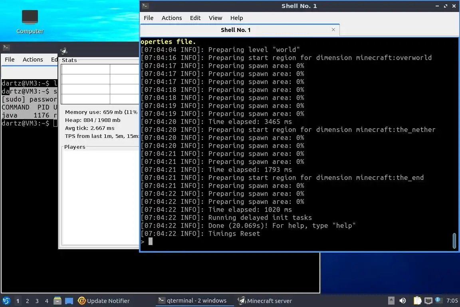Viewport: 460px width, 307px height.
Task: Click the network status tray icon
Action: click(428, 301)
